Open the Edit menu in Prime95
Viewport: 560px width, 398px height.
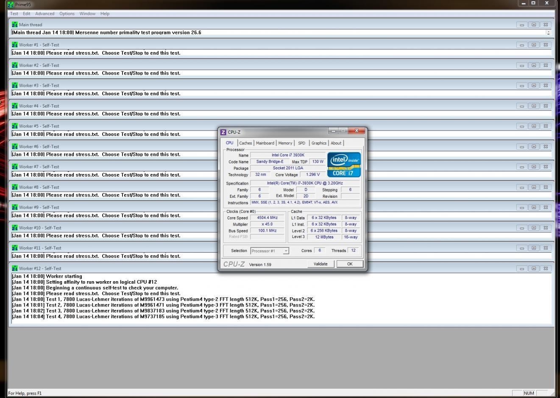[26, 14]
